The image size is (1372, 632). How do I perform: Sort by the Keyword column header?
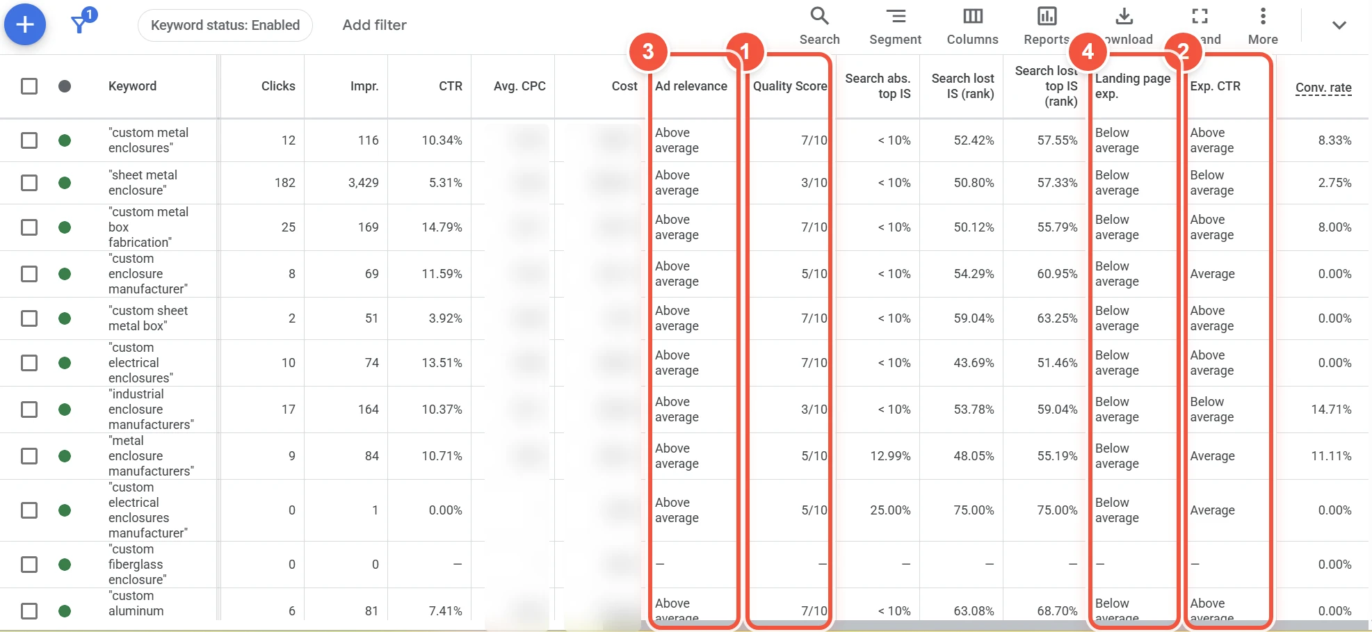click(132, 86)
